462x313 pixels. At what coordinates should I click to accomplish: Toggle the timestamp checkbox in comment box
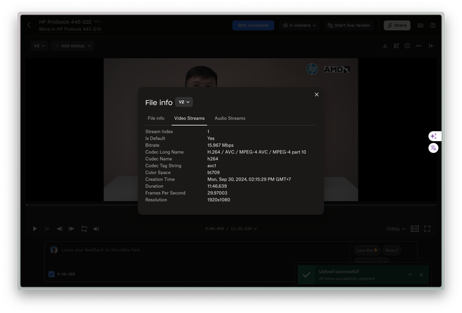click(51, 274)
